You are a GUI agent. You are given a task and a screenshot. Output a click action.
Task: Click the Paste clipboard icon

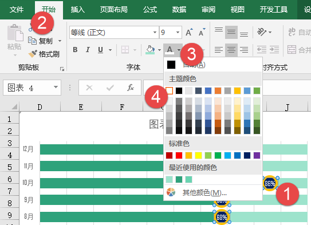coord(15,33)
